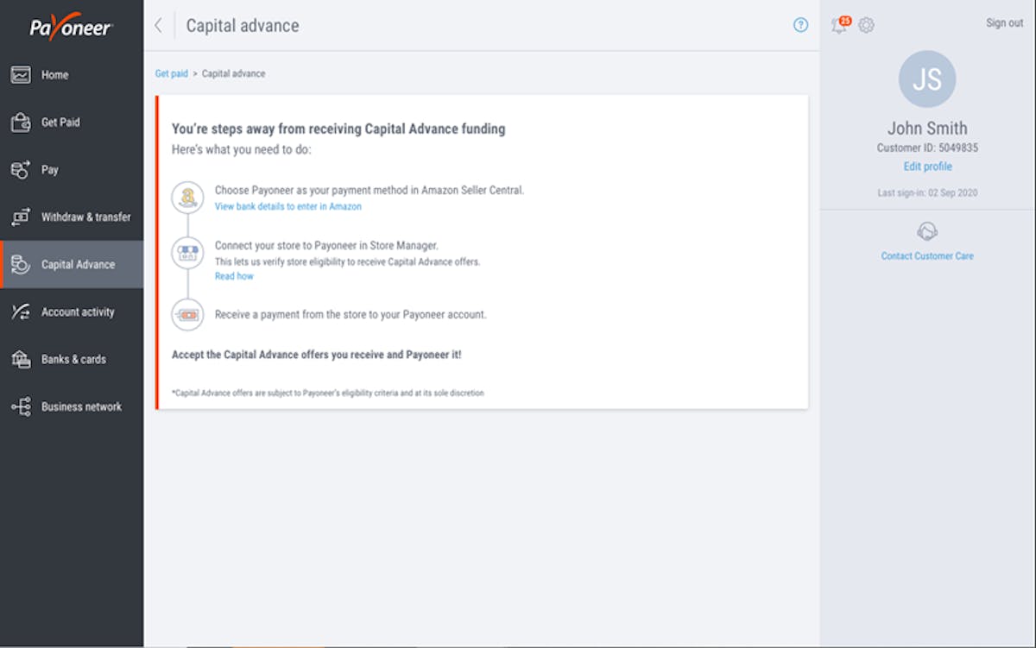
Task: Click the eligibility criteria disclaimer footnote
Action: (x=328, y=393)
